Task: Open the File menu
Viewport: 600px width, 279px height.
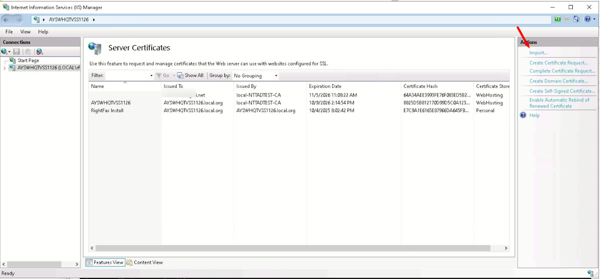Action: [9, 32]
